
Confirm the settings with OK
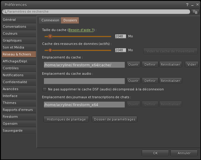pos(155,153)
